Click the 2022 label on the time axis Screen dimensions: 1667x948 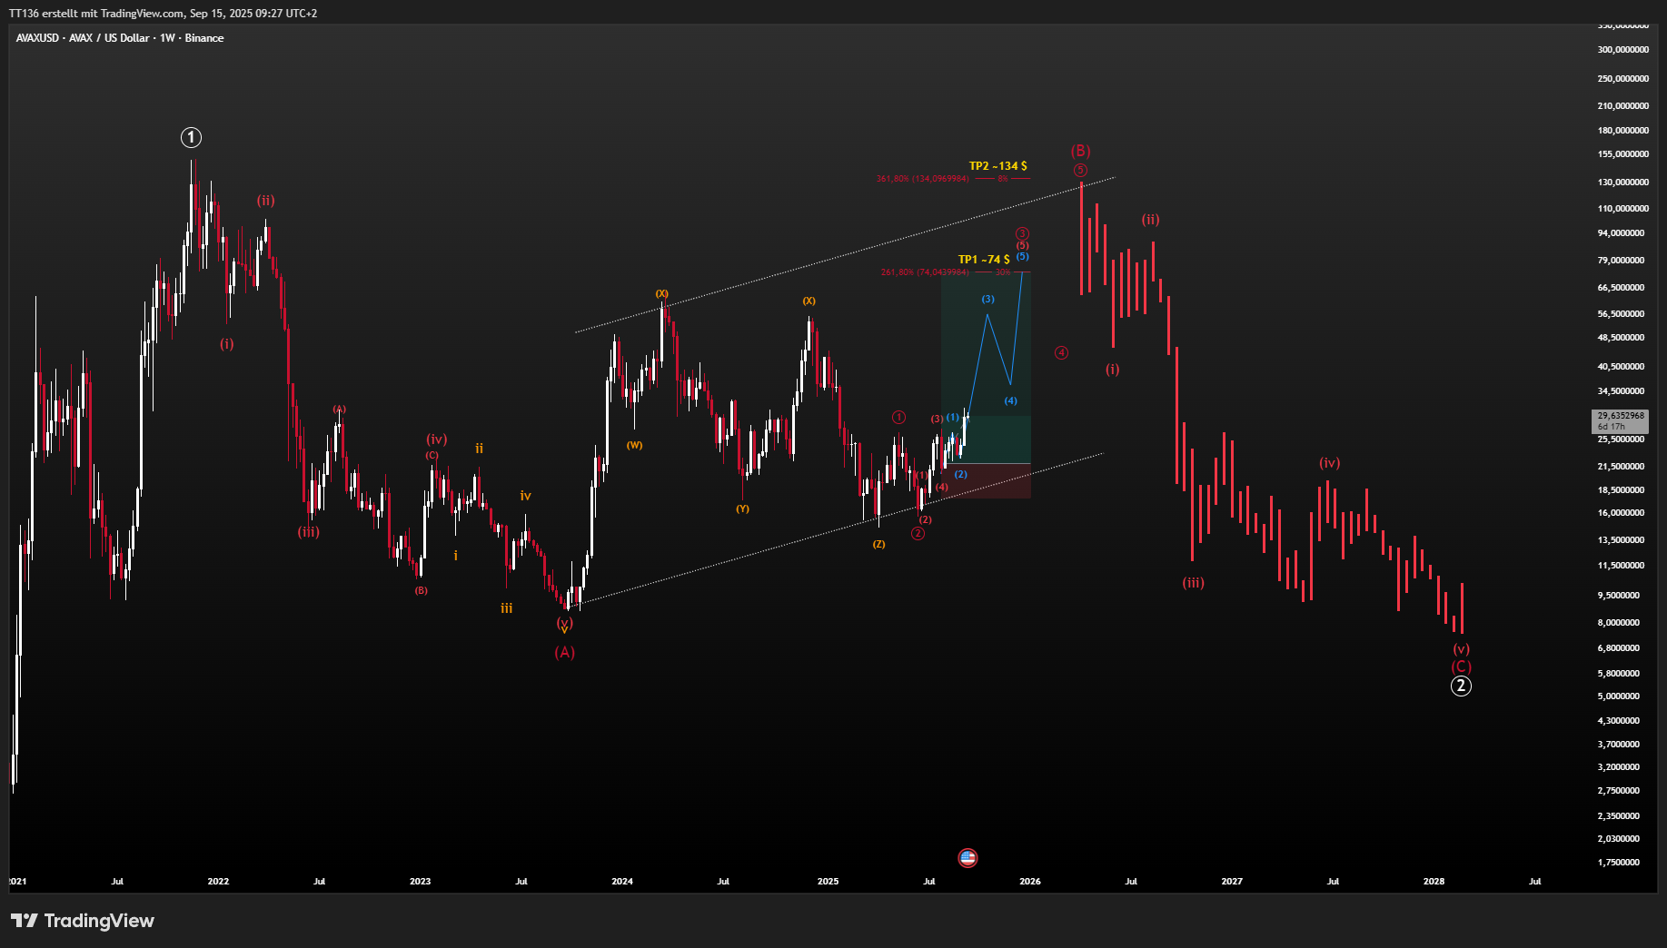(218, 881)
